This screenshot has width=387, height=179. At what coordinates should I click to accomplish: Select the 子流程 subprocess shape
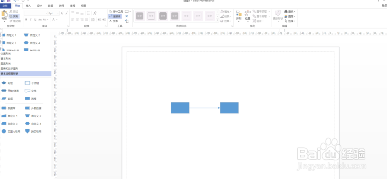coord(27,83)
